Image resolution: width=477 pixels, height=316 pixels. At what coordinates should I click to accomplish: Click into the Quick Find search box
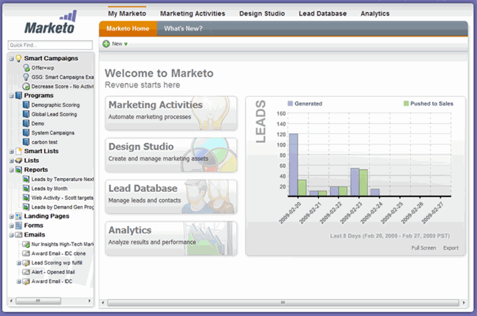coord(50,45)
